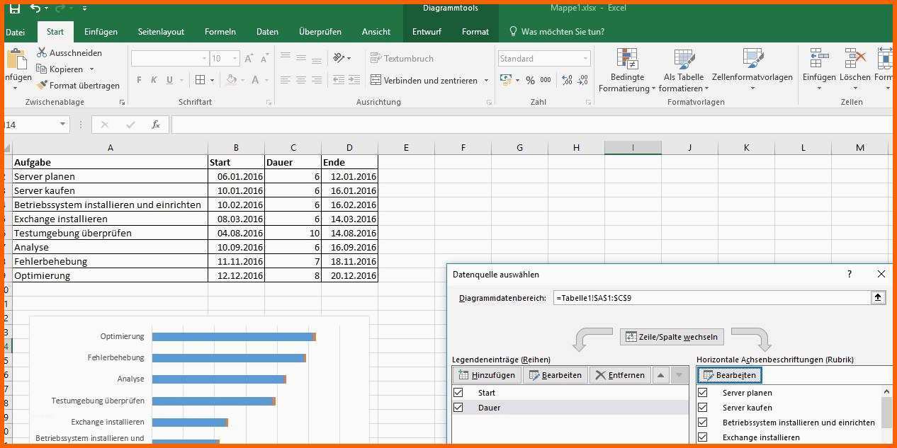Delete cells with the Löschen icon
The image size is (897, 448).
855,71
